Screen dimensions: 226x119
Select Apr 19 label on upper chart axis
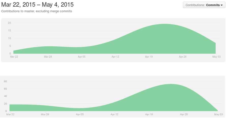click(149, 57)
